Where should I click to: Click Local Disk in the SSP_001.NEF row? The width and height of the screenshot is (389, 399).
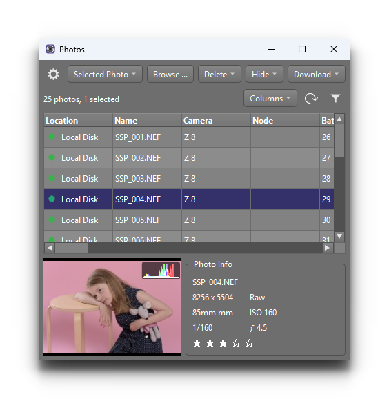coord(79,137)
